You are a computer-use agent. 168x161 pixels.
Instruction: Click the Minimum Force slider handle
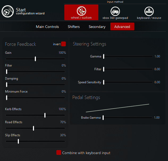(7, 98)
